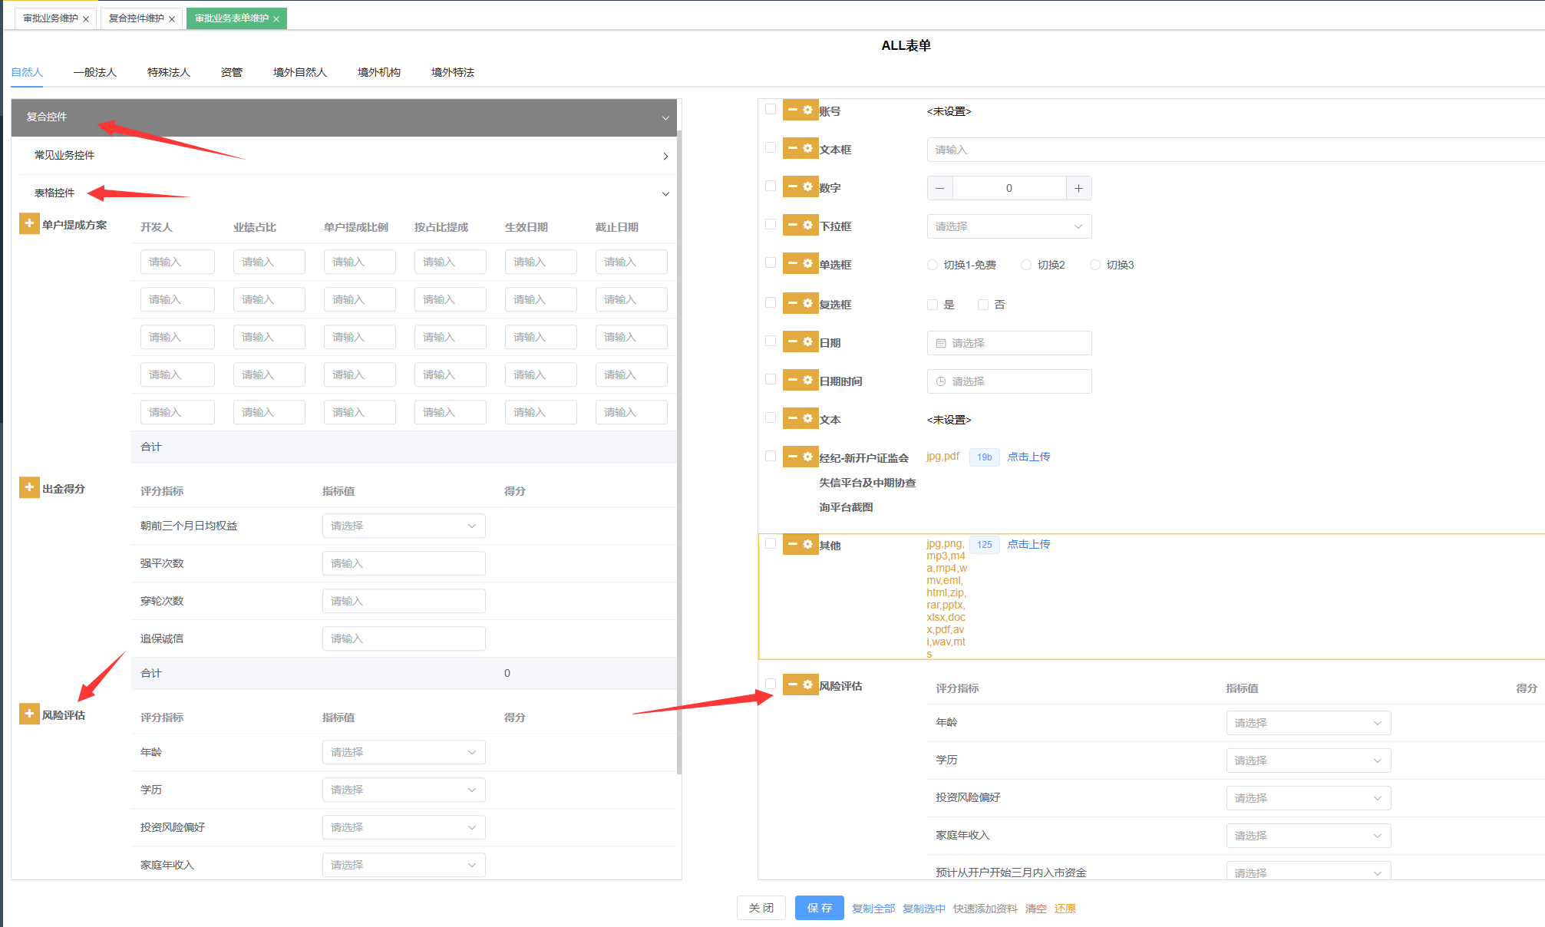Close the 审批业务维护 tab
This screenshot has width=1545, height=927.
coord(86,19)
